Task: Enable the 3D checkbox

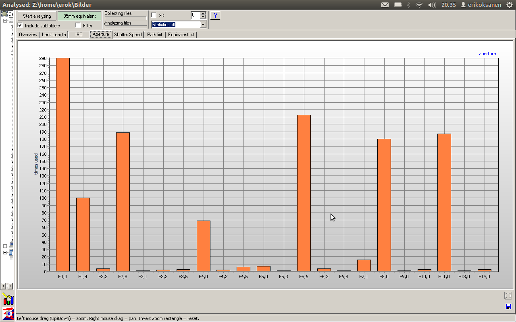Action: tap(154, 15)
